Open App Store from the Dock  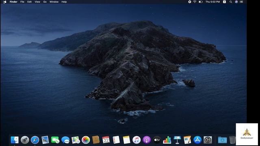click(x=197, y=140)
